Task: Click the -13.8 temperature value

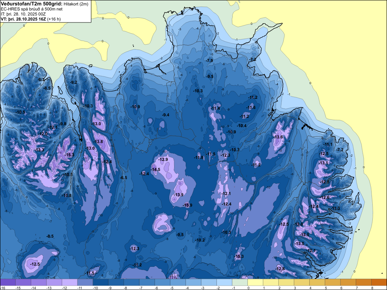Action: click(x=98, y=142)
